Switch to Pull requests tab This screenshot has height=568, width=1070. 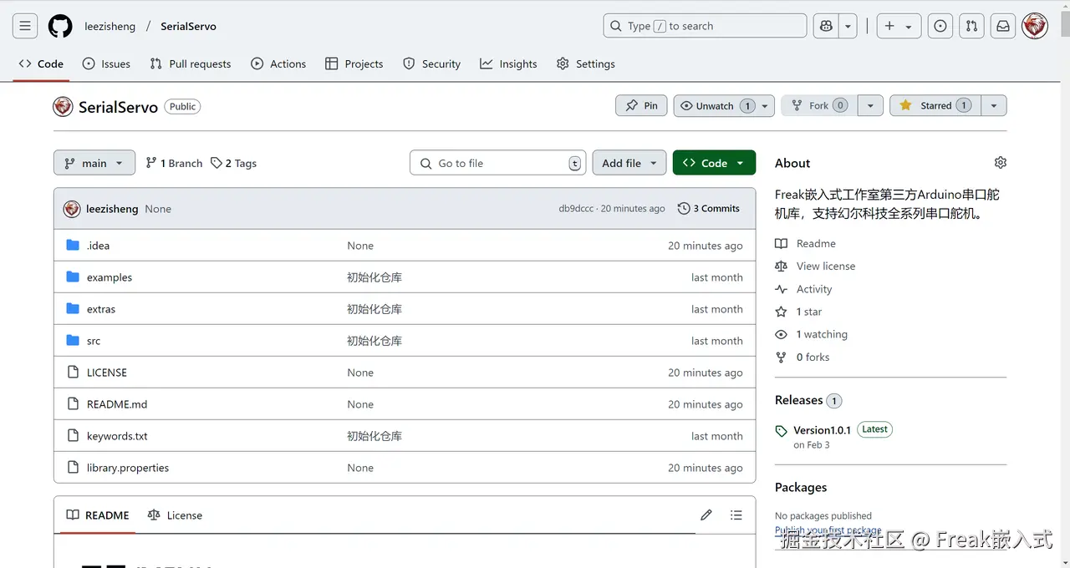[x=191, y=63]
